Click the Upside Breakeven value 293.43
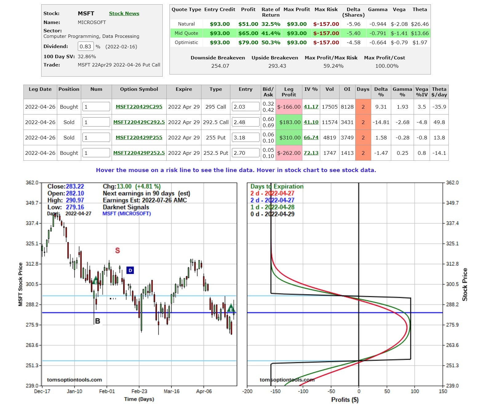Viewport: 489px width, 410px height. [x=277, y=66]
